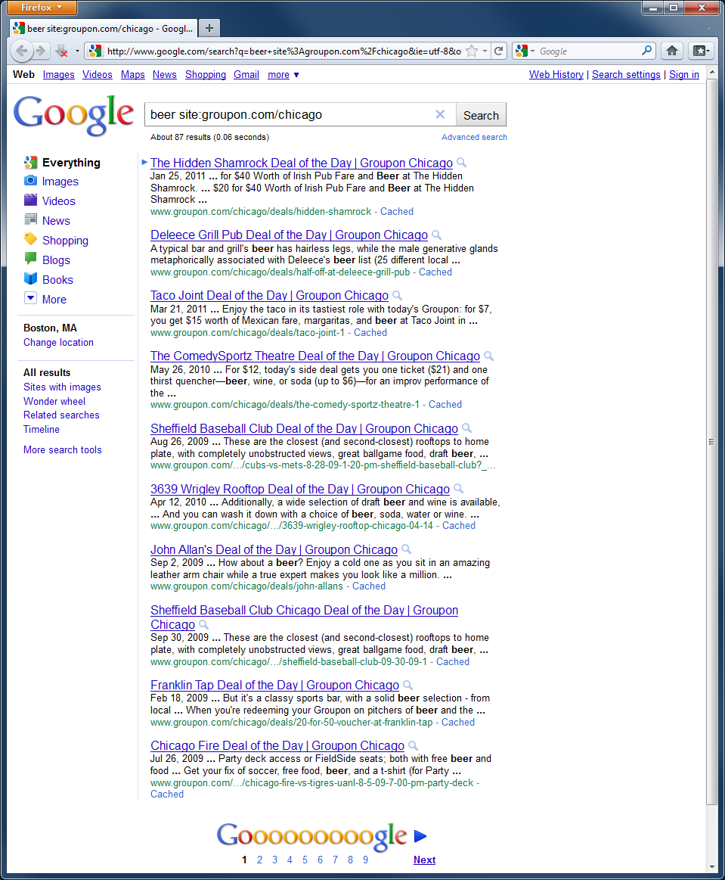Screen dimensions: 725x880
Task: Expand the 'more' dropdown in top navigation
Action: 283,75
